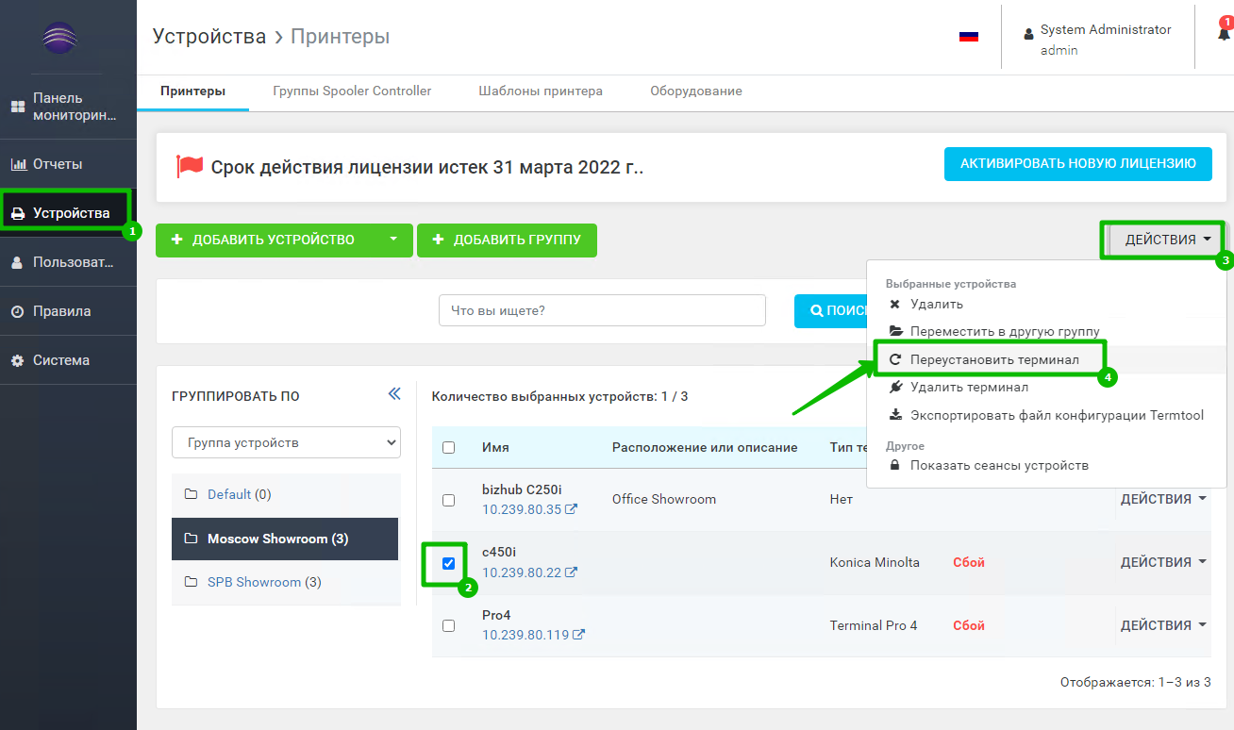Click 'Активировать новую лицензию' button
1234x730 pixels.
[1077, 163]
